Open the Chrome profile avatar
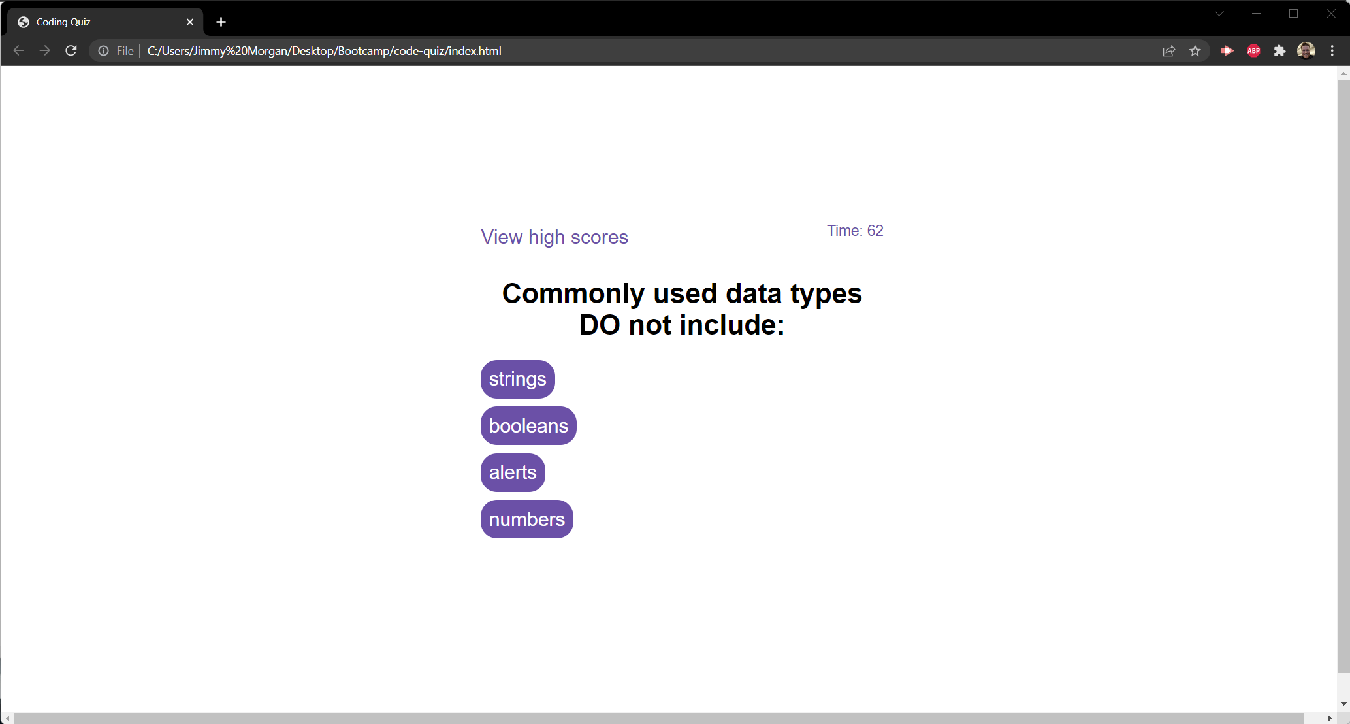 tap(1306, 51)
